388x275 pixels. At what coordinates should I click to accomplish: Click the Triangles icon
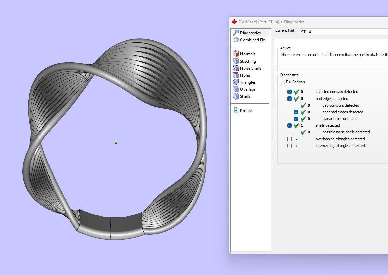(x=236, y=82)
